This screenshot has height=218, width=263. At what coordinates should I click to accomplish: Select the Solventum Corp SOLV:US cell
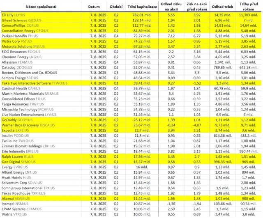click(41, 183)
